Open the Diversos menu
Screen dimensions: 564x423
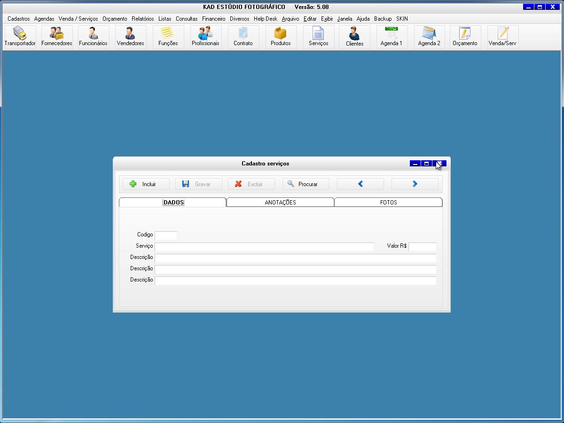click(x=240, y=19)
